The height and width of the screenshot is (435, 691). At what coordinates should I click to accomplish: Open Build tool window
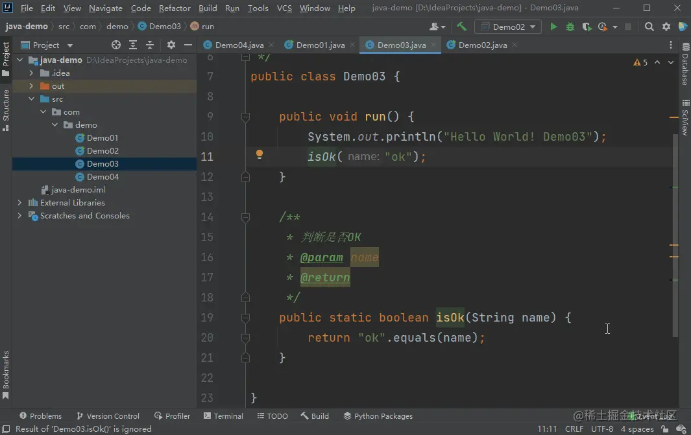coord(315,416)
